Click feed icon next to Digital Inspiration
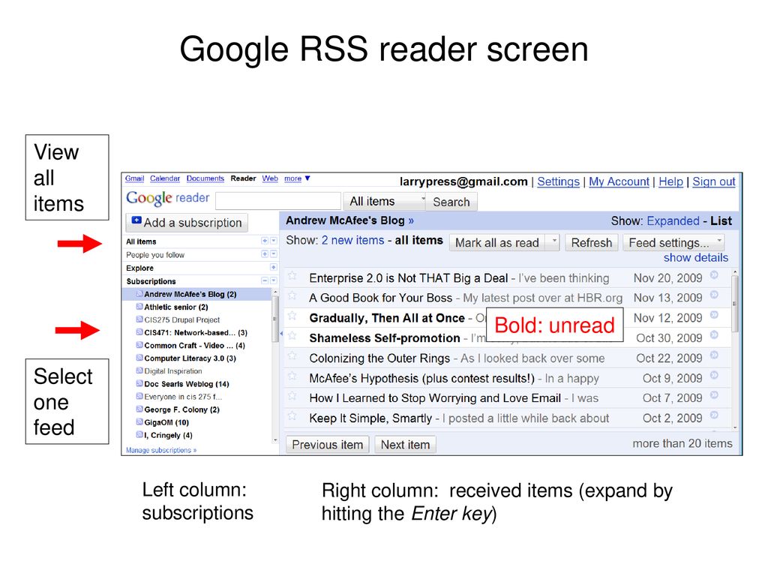The height and width of the screenshot is (576, 768). 139,370
